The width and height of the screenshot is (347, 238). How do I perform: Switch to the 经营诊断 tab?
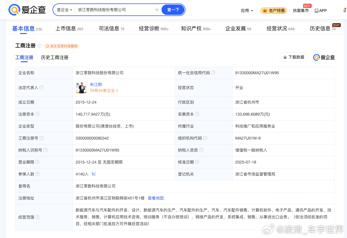[154, 29]
